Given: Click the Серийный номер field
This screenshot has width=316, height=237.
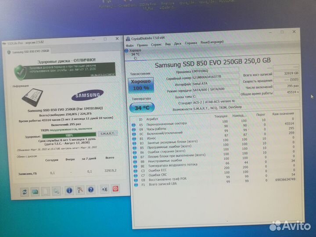Looking at the screenshot, I should click(x=215, y=76).
